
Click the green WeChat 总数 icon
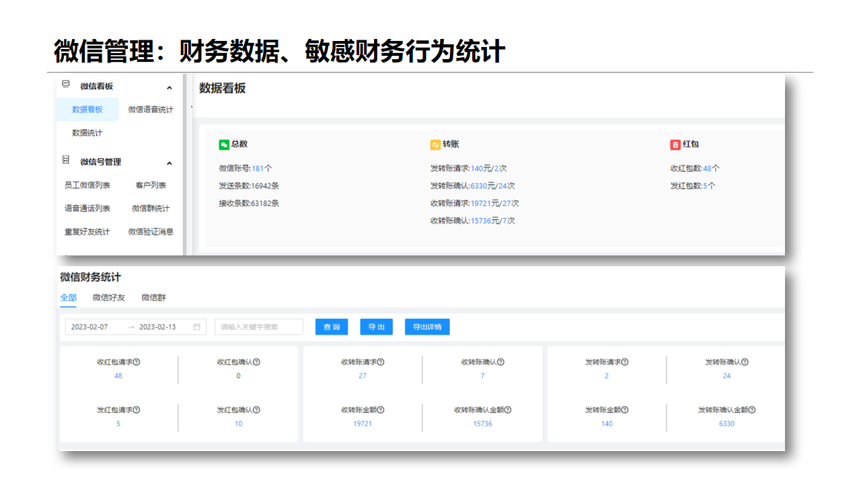224,145
